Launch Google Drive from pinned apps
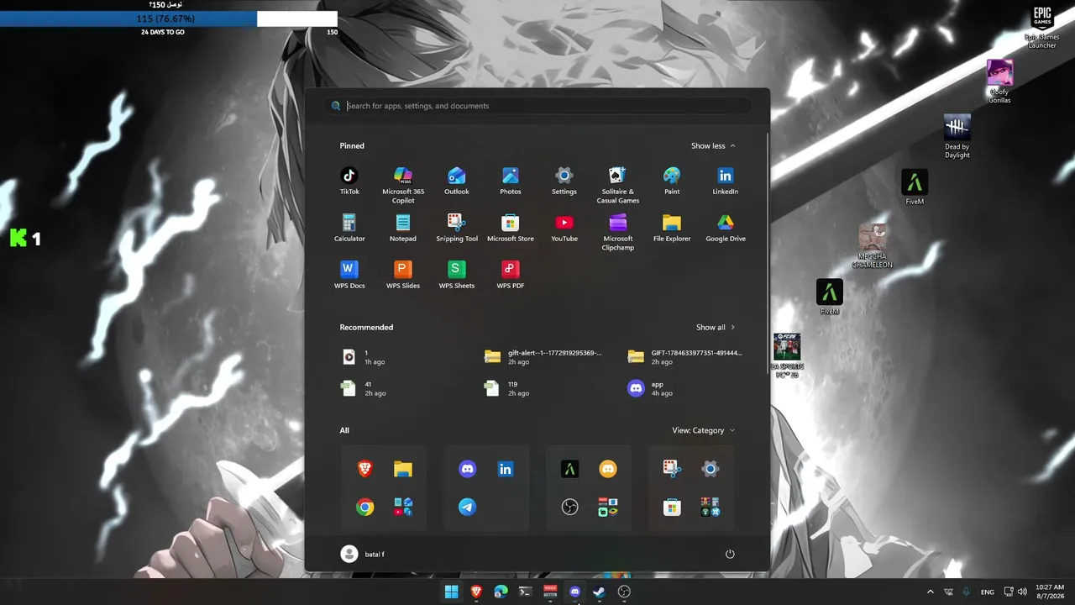The height and width of the screenshot is (605, 1075). pos(726,228)
